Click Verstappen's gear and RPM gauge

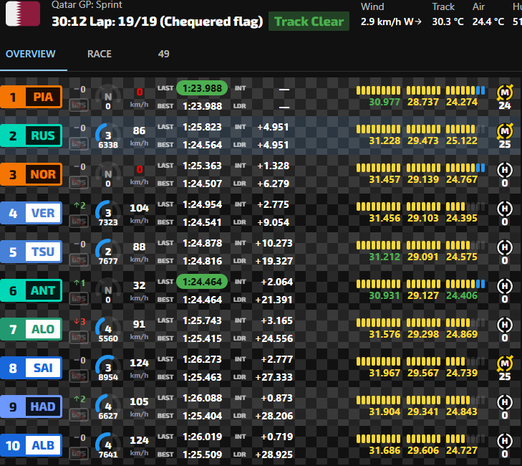pos(108,214)
